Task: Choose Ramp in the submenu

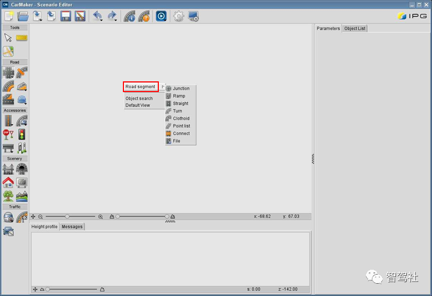Action: (181, 96)
